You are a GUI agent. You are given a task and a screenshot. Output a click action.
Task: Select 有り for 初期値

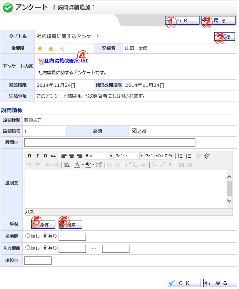[x=45, y=235]
